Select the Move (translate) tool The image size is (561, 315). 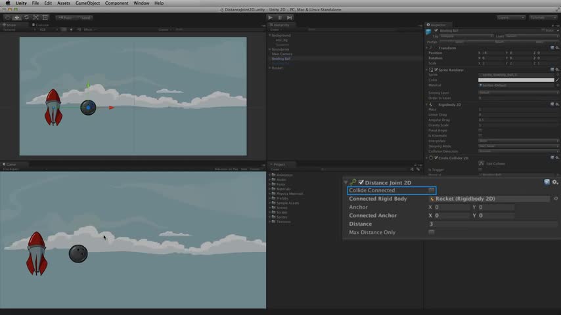click(x=17, y=18)
